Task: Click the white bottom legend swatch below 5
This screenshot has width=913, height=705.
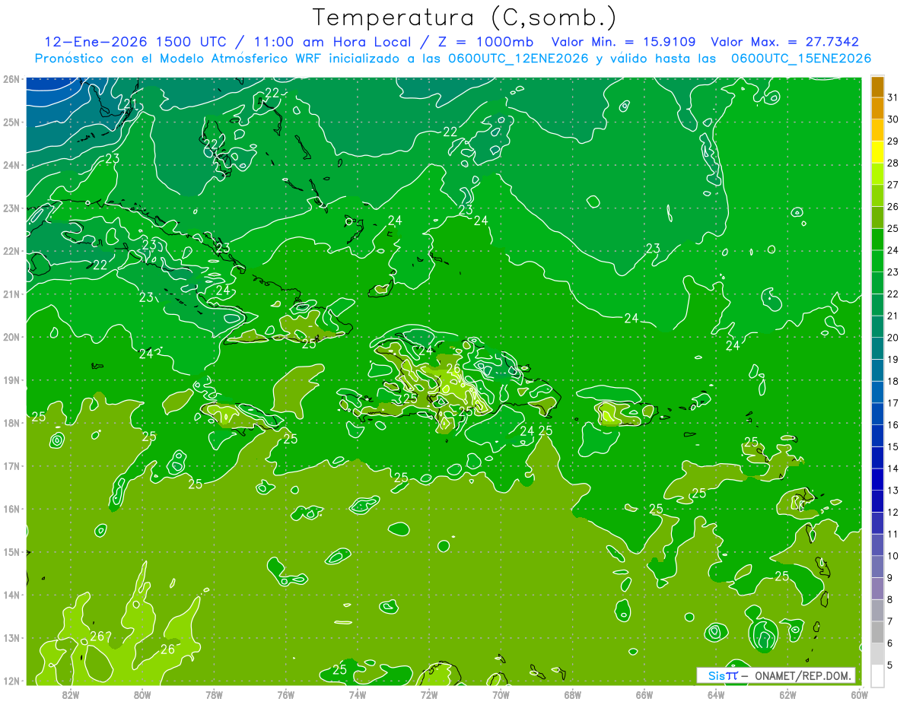Action: 877,675
